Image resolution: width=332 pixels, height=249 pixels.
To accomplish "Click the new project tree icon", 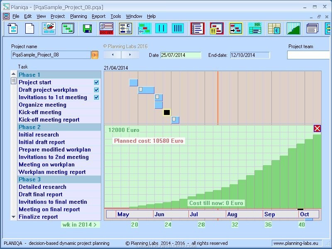I will pyautogui.click(x=12, y=28).
